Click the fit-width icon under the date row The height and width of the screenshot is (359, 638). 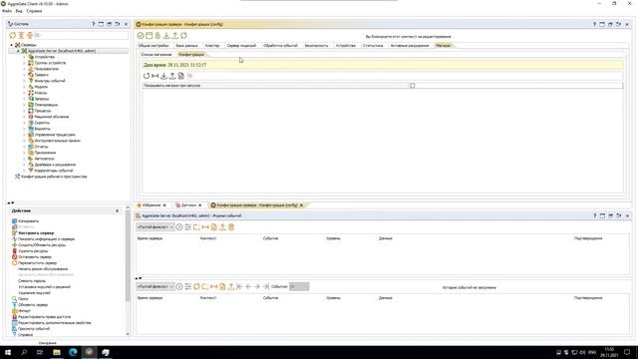(x=156, y=76)
